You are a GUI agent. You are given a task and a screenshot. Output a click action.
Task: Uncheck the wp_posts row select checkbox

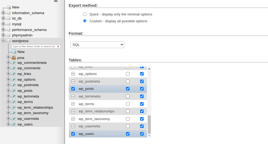(x=73, y=89)
